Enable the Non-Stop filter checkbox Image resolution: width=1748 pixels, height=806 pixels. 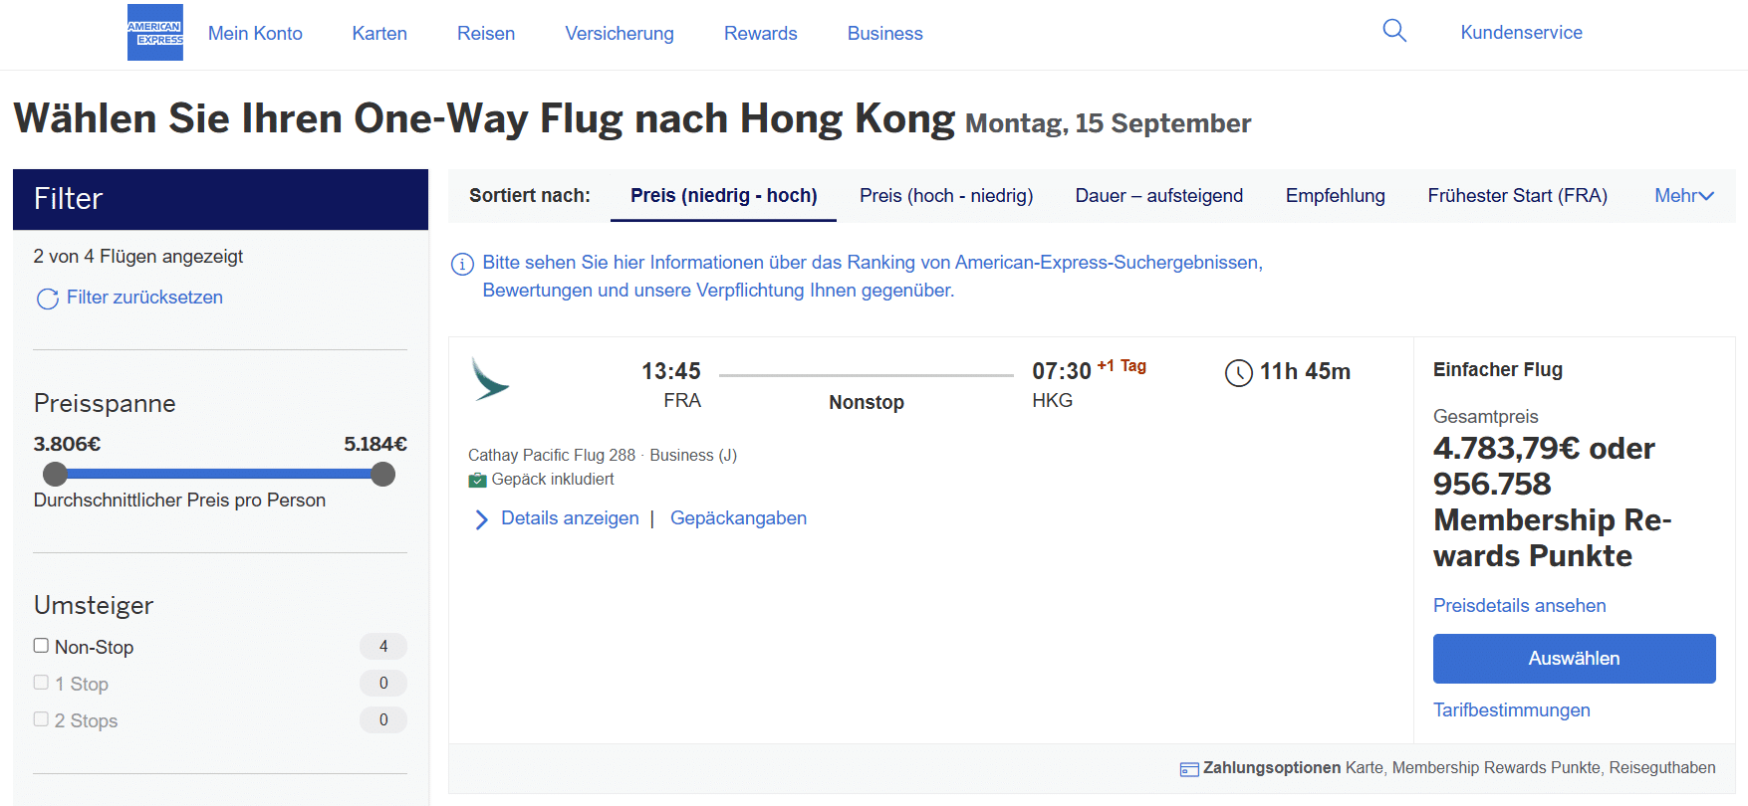point(41,645)
